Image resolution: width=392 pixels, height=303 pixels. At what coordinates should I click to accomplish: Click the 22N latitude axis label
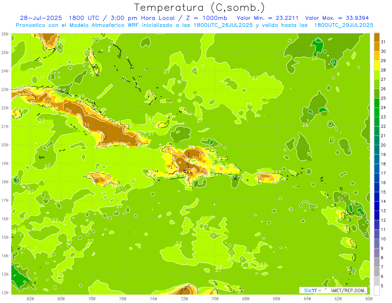pos(5,108)
